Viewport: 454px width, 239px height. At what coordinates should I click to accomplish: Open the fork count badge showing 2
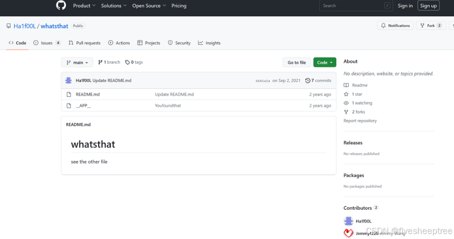tap(439, 26)
